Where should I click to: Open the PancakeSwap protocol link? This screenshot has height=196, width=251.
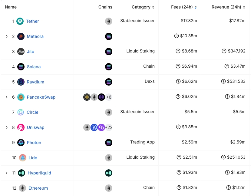[41, 97]
